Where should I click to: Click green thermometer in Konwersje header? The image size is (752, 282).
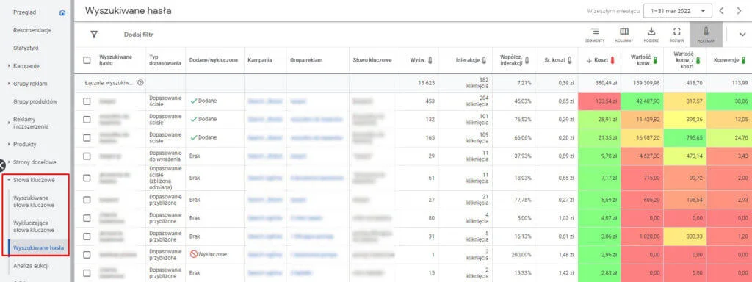click(744, 60)
